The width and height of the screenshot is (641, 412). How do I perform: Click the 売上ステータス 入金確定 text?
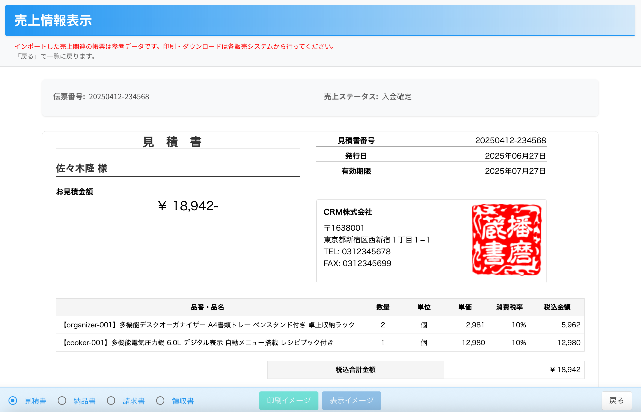[x=397, y=97]
